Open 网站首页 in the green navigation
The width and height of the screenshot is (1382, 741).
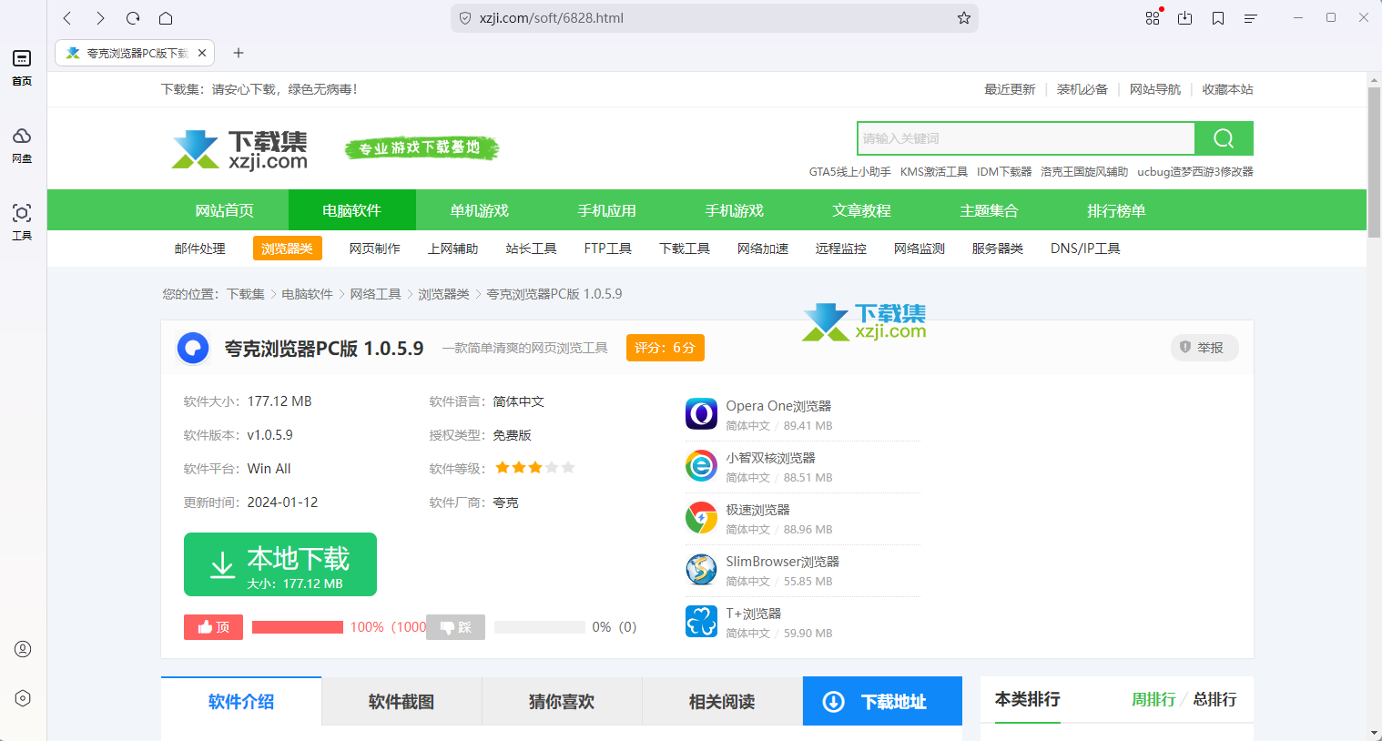(x=225, y=210)
